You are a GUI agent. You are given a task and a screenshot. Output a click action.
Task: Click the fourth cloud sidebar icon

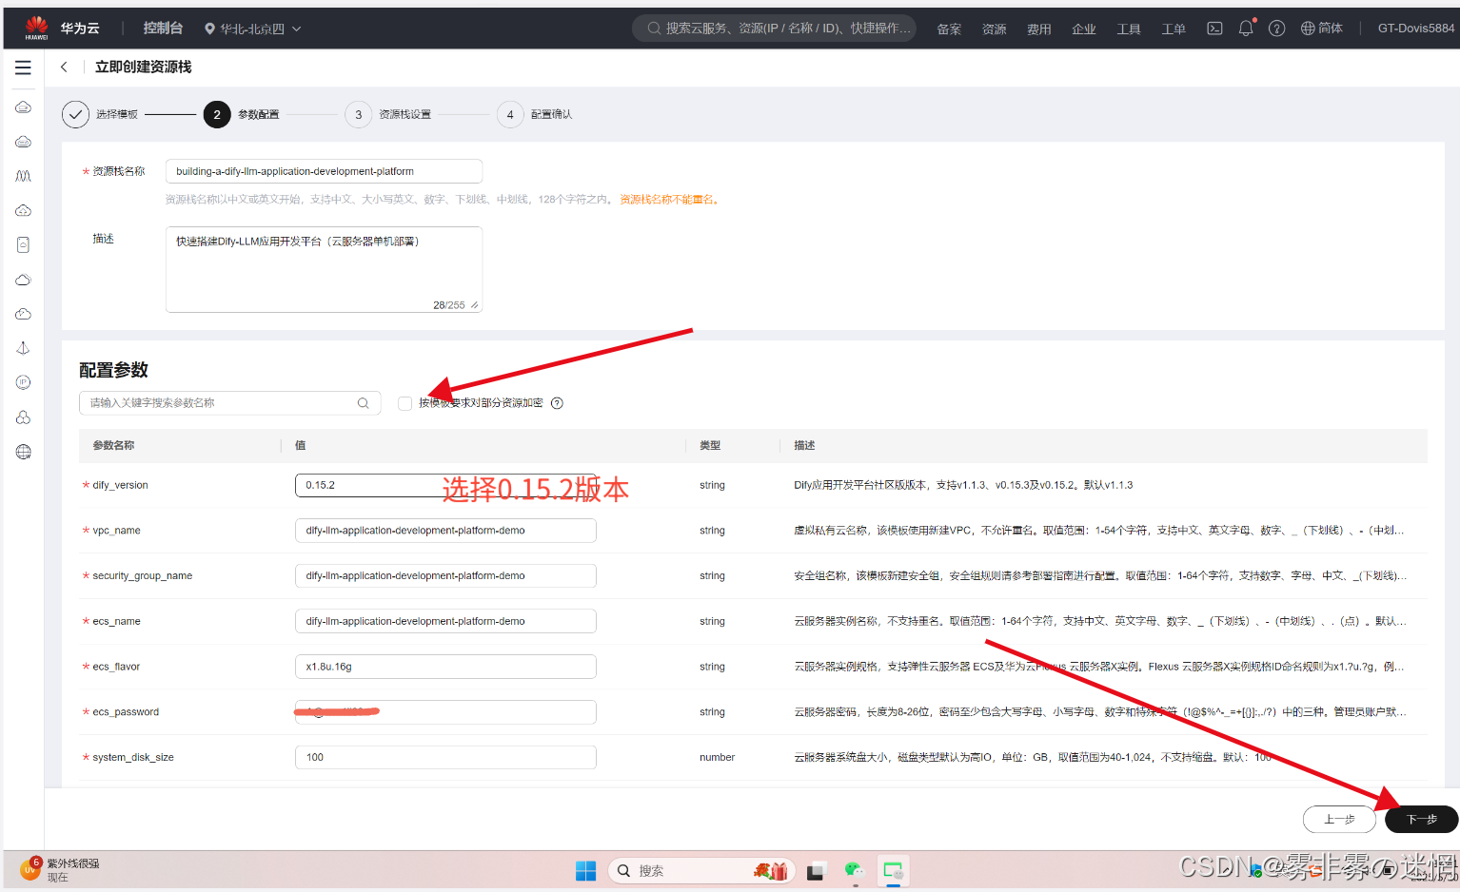coord(24,210)
